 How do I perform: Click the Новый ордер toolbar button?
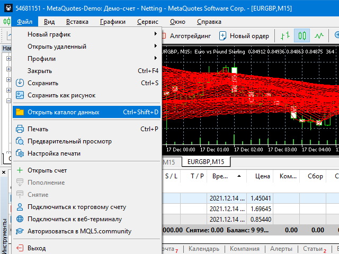tap(244, 36)
